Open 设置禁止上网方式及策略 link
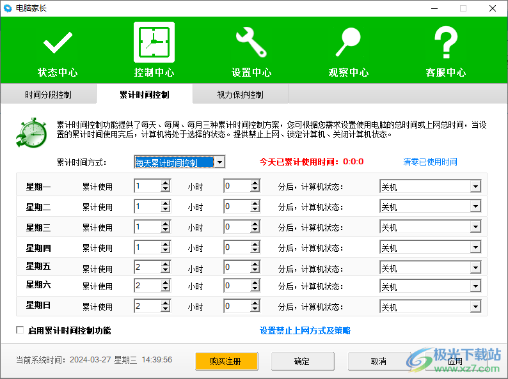The image size is (508, 379). click(305, 330)
